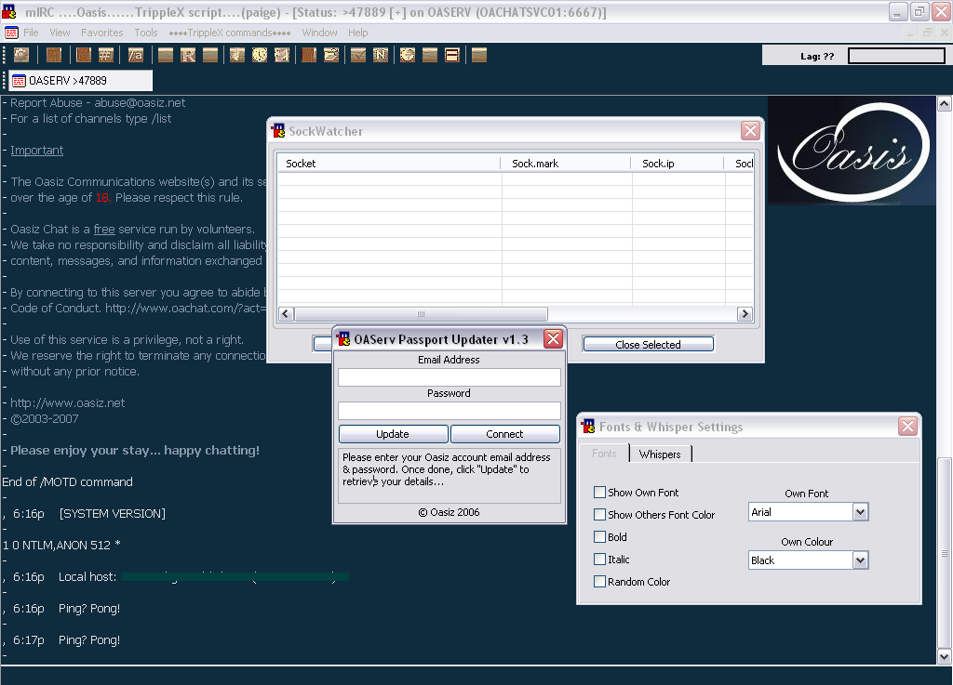Click the OAServ Passport Updater title icon

343,338
